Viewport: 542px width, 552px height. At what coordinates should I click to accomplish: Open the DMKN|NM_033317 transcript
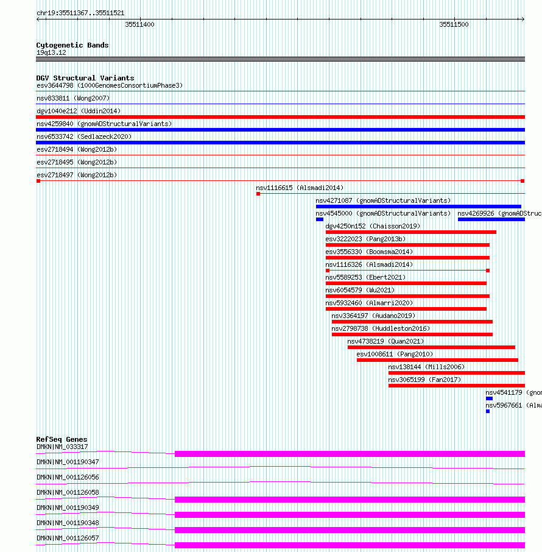coord(62,447)
